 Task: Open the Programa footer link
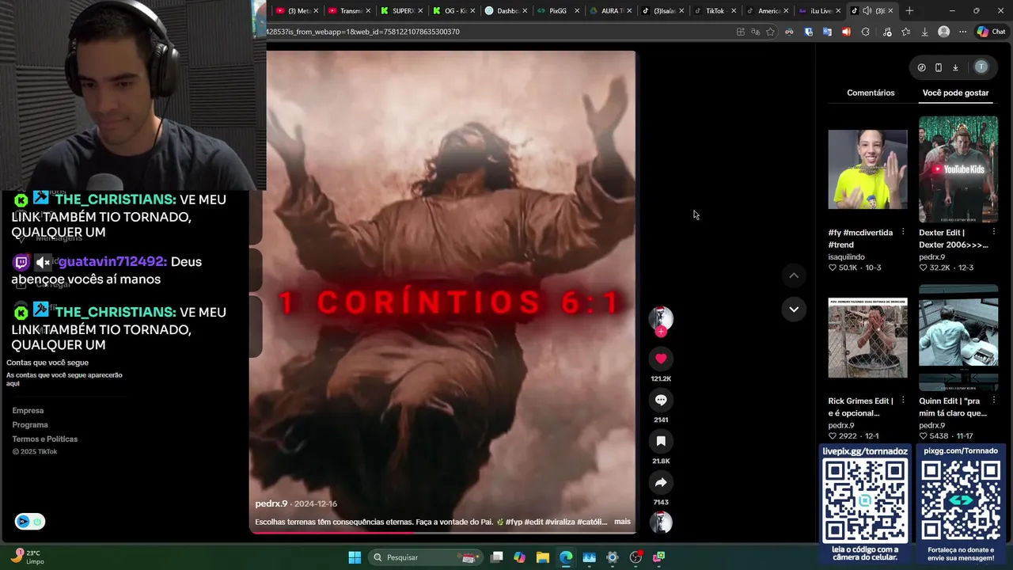pos(30,425)
